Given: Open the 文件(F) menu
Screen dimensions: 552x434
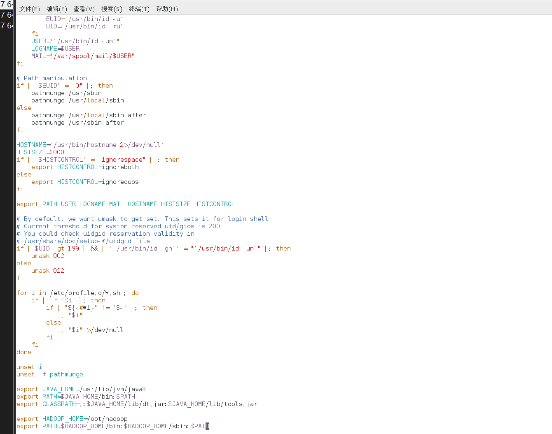Looking at the screenshot, I should pos(29,9).
